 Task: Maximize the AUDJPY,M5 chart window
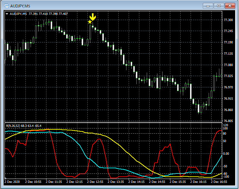pos(219,6)
